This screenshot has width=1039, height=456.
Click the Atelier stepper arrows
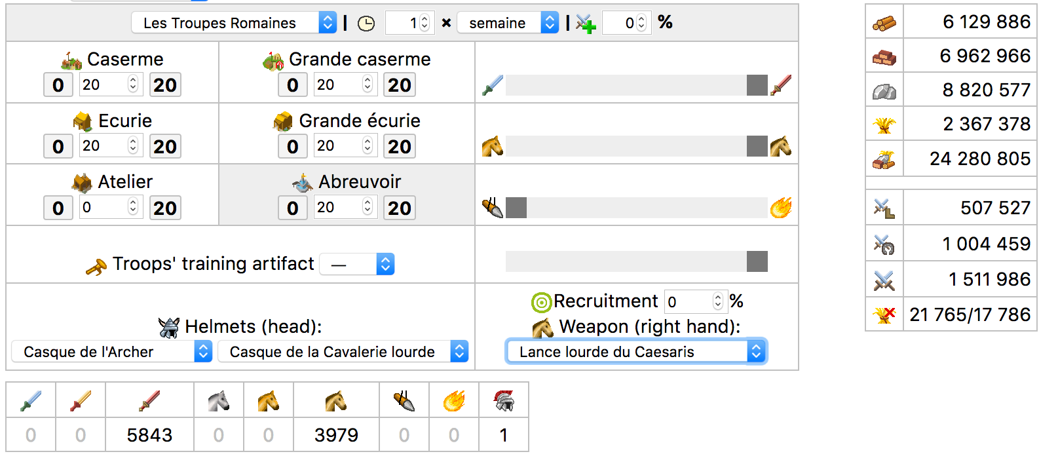[x=133, y=208]
